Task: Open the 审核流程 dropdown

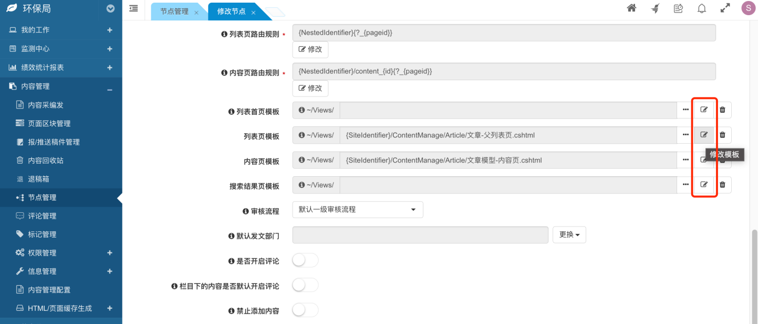Action: pos(357,210)
